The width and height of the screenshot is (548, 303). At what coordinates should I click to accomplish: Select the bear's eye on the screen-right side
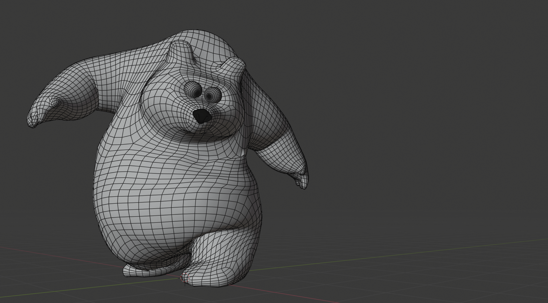coord(212,95)
